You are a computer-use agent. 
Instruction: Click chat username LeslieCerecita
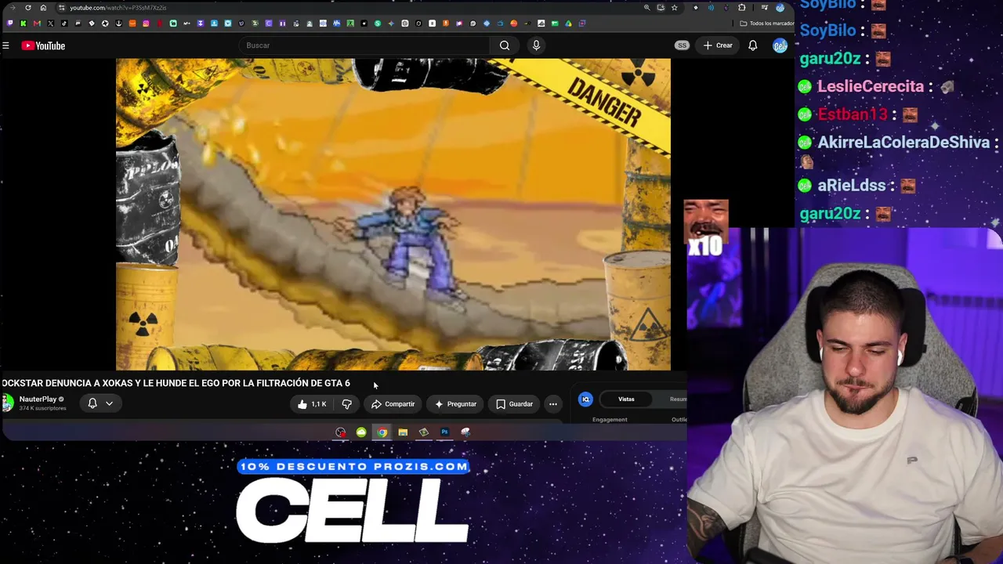pos(871,86)
